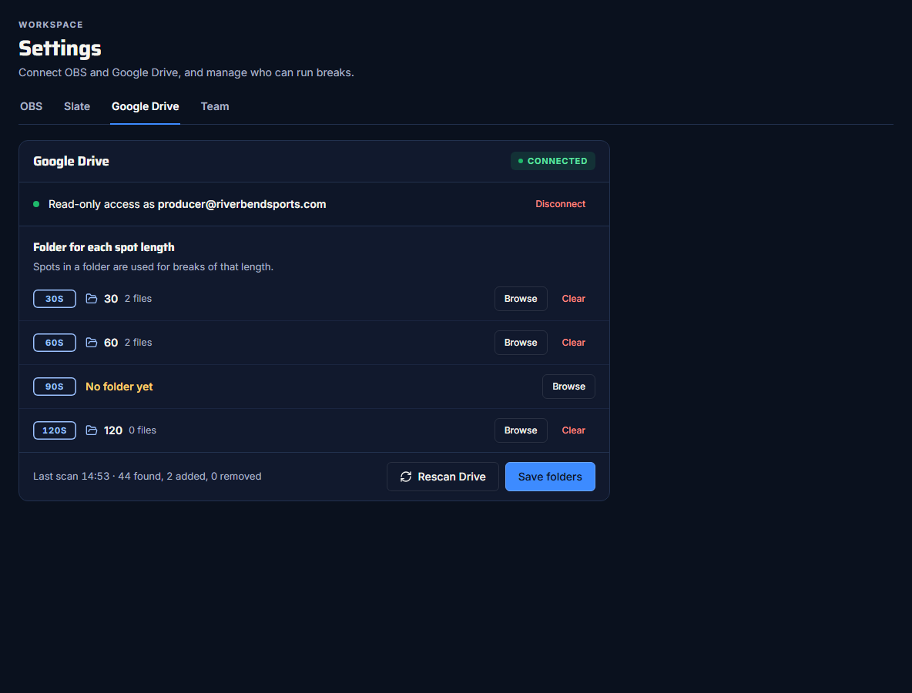Browse for the 30S spot folder
The width and height of the screenshot is (912, 693).
click(521, 299)
